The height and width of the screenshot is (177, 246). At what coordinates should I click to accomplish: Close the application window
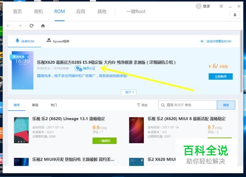(x=239, y=6)
